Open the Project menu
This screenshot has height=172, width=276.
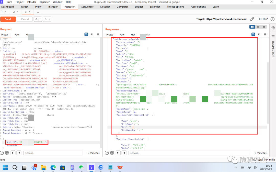[19, 2]
